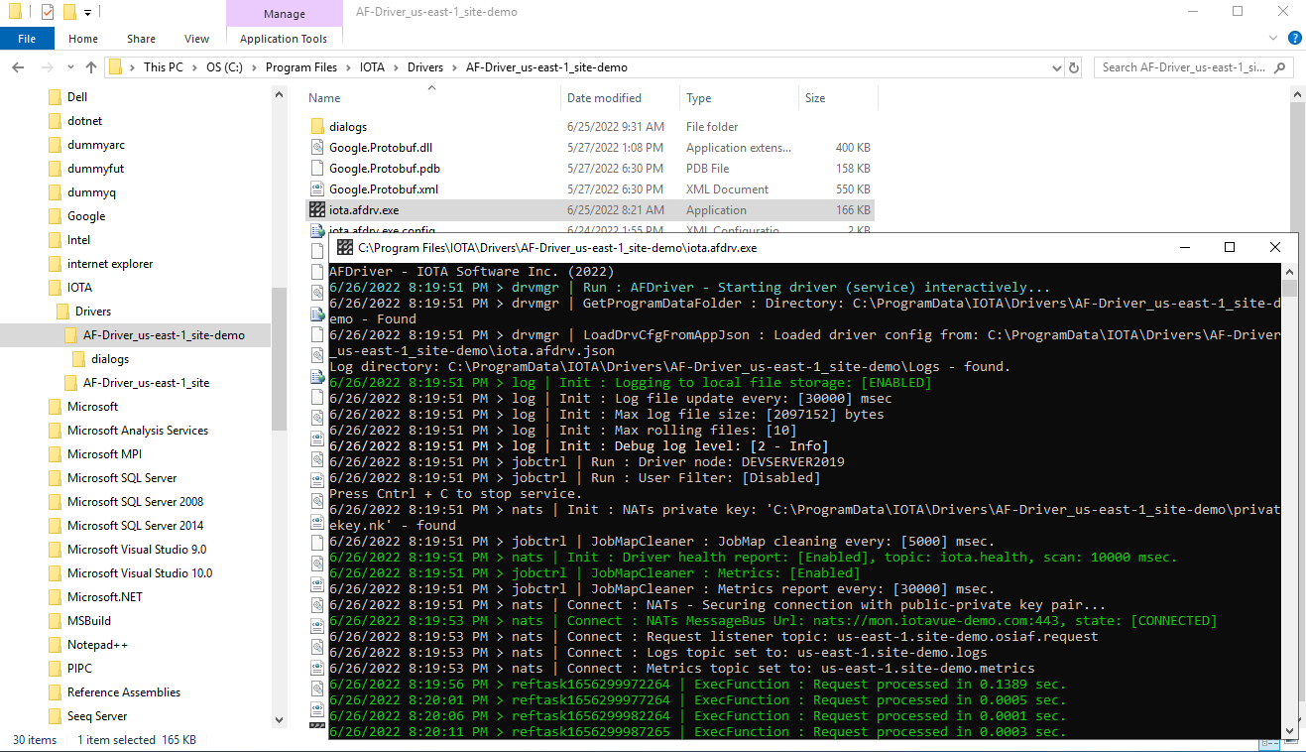This screenshot has width=1306, height=752.
Task: Click the Google folder icon in navigation tree
Action: 55,216
